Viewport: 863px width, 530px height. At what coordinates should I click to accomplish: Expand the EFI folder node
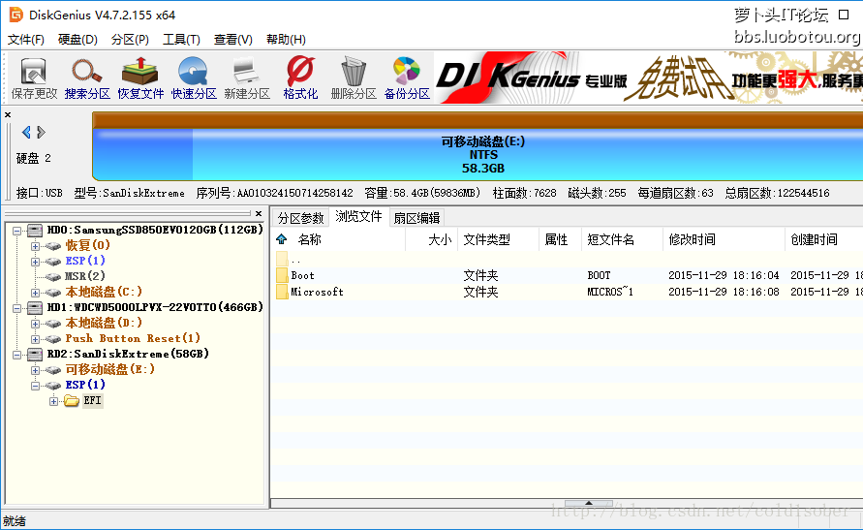[53, 401]
